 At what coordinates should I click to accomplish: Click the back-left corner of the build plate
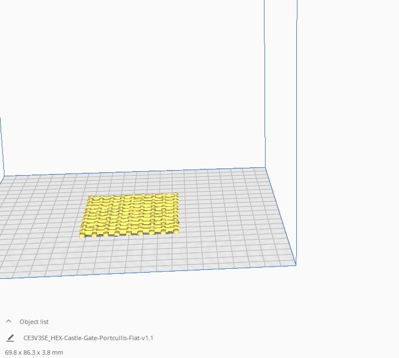coord(4,178)
